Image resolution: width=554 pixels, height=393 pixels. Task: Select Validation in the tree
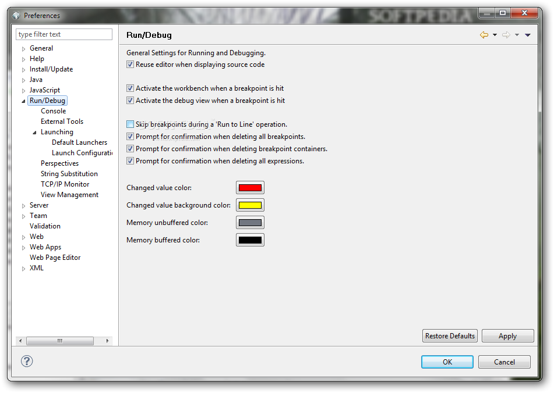45,226
